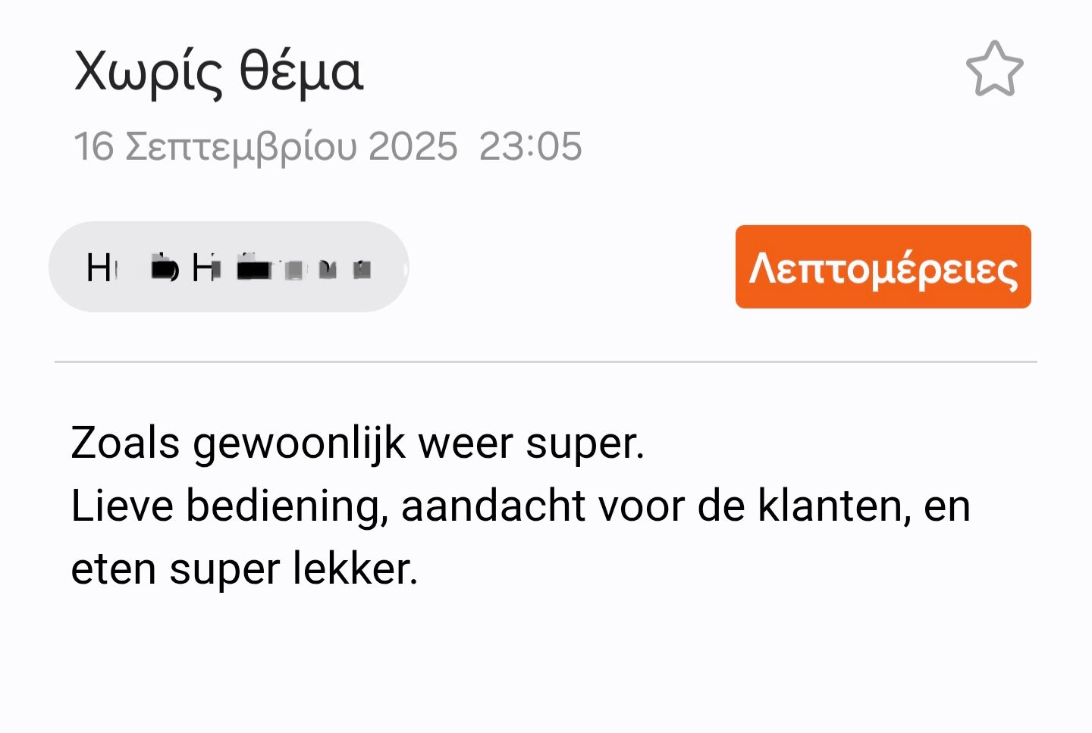
Task: Click the word 'Zoals' starting the message
Action: [x=125, y=443]
